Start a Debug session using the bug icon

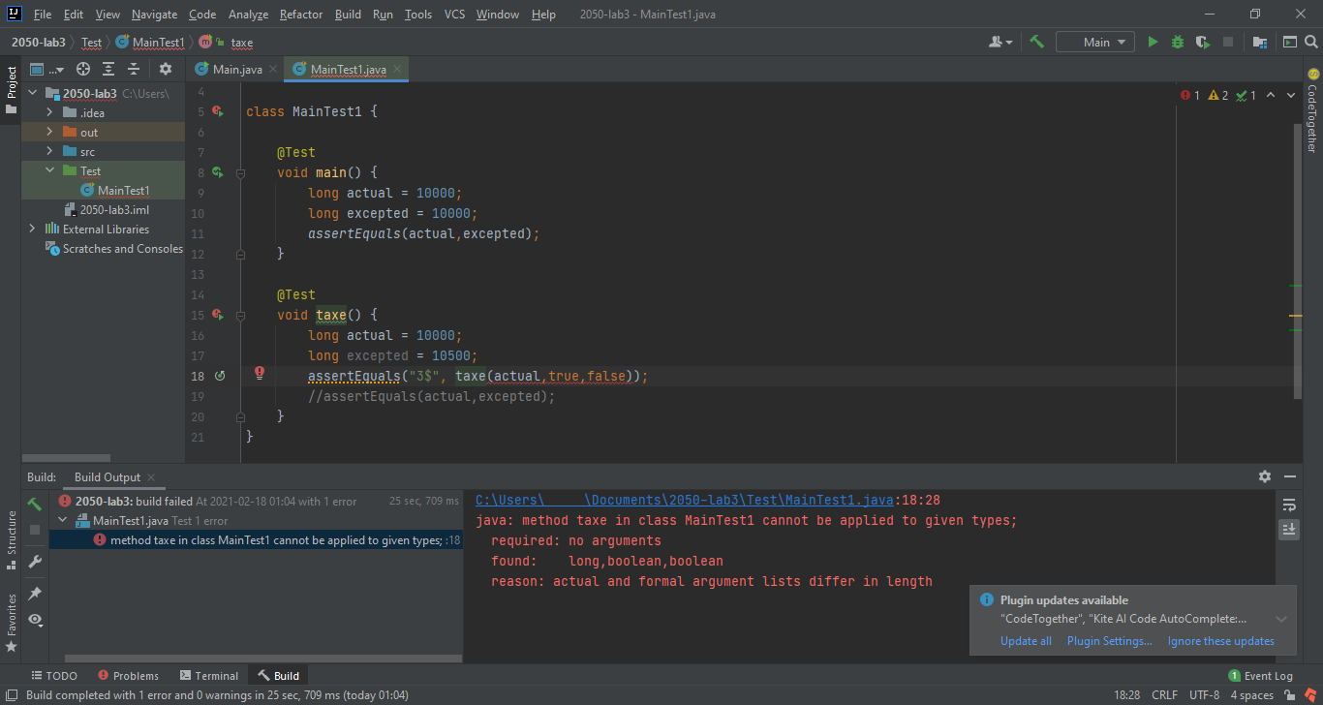tap(1176, 42)
